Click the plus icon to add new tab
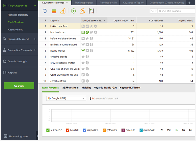This screenshot has height=141, width=196. (x=190, y=3)
